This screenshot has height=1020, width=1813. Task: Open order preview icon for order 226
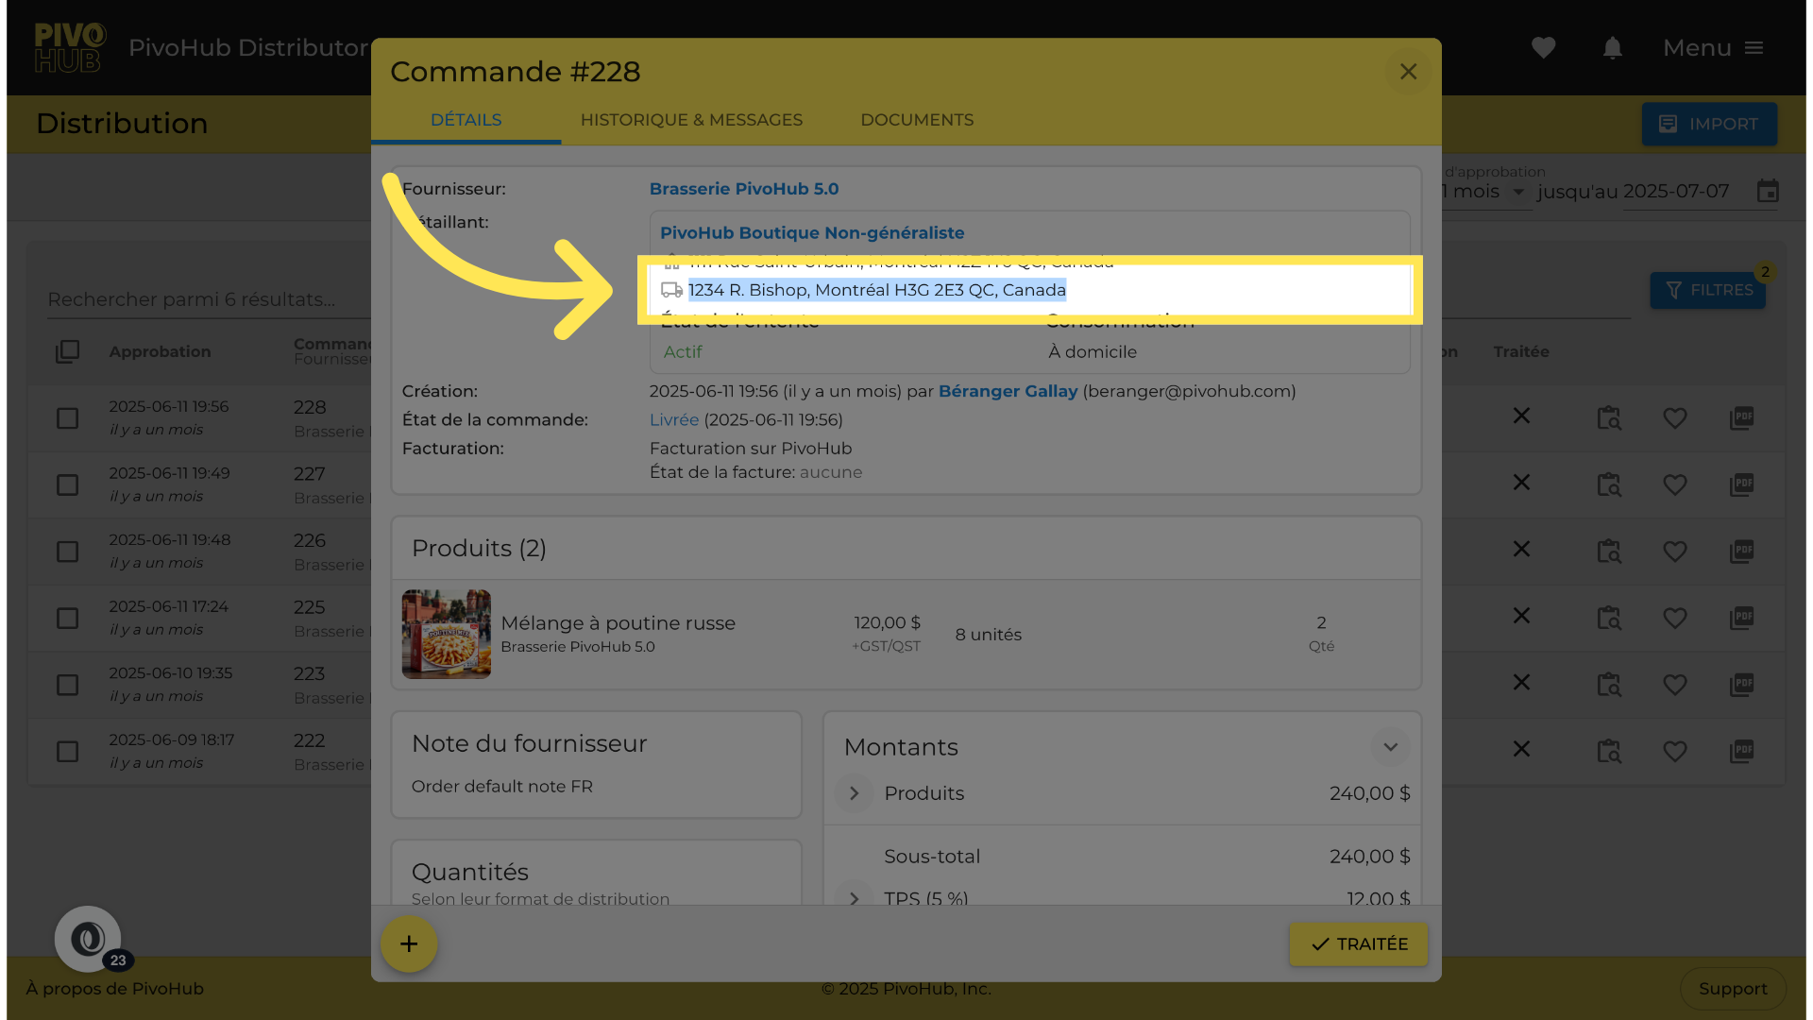click(1608, 551)
